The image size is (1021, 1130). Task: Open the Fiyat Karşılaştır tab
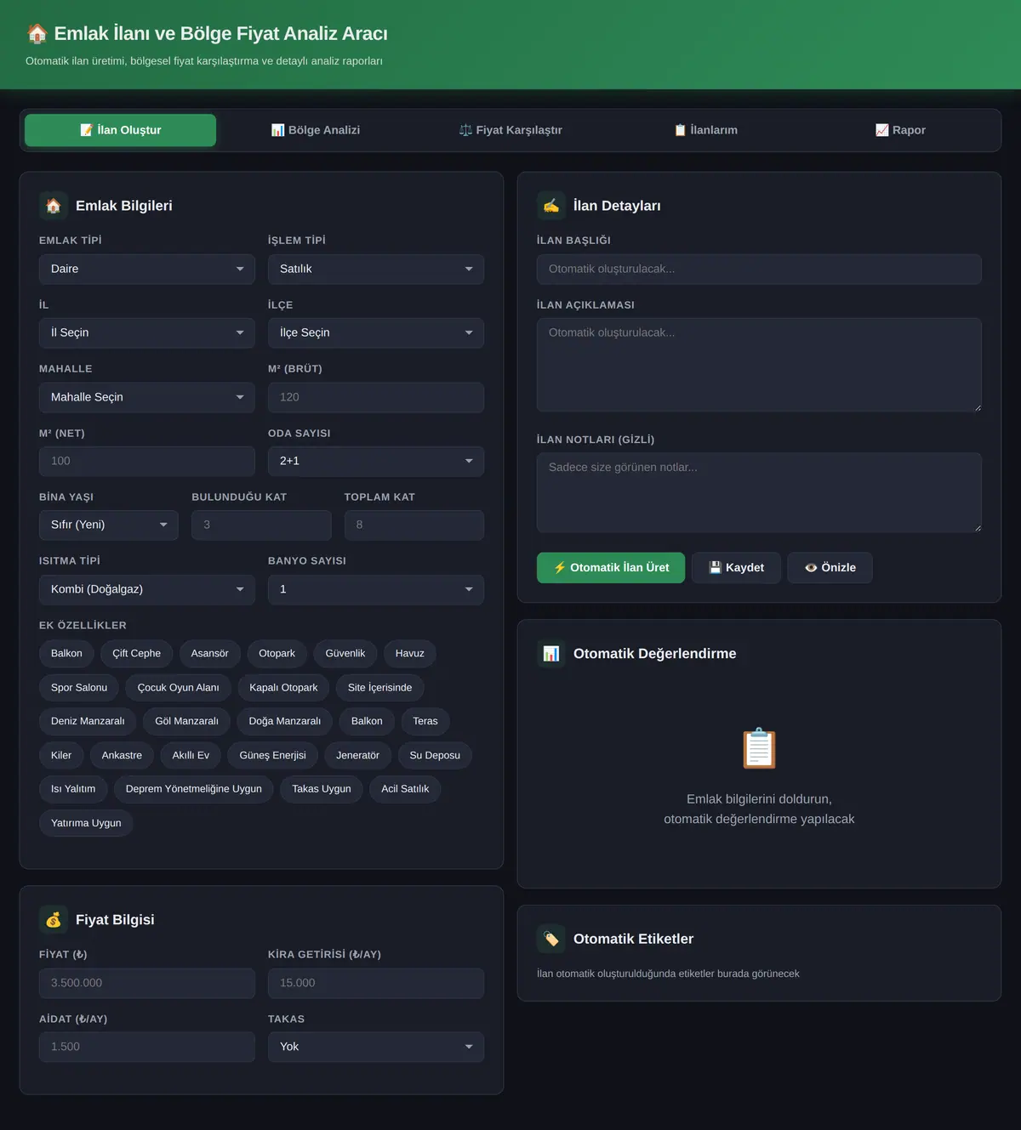[x=510, y=130]
